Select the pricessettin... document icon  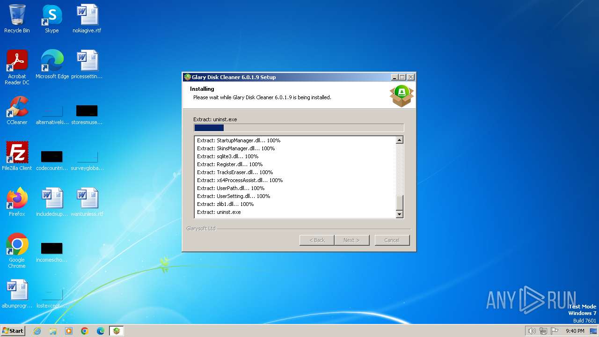point(87,64)
